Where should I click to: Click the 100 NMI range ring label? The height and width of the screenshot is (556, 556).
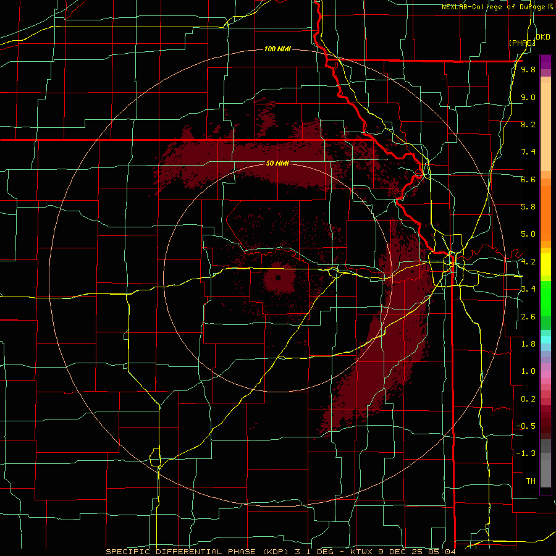click(x=277, y=49)
